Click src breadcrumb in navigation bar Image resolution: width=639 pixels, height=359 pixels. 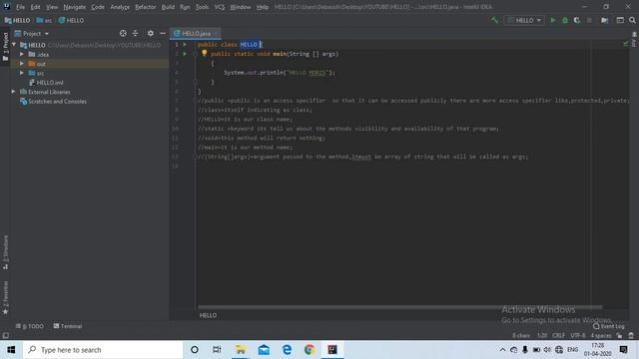[x=44, y=20]
